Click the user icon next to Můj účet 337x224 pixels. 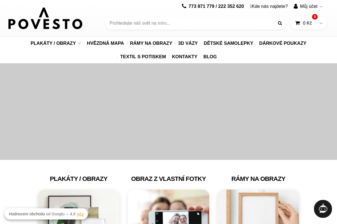click(296, 6)
